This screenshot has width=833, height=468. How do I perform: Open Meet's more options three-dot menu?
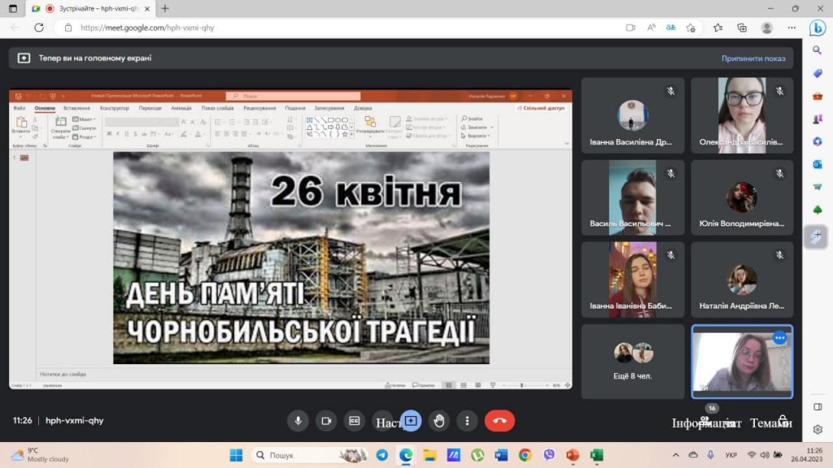[467, 421]
